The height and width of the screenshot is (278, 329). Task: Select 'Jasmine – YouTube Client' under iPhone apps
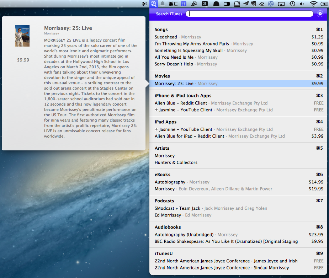point(239,110)
